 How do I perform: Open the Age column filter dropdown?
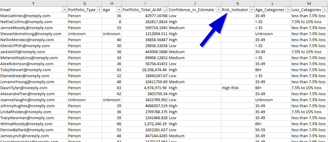coord(119,10)
